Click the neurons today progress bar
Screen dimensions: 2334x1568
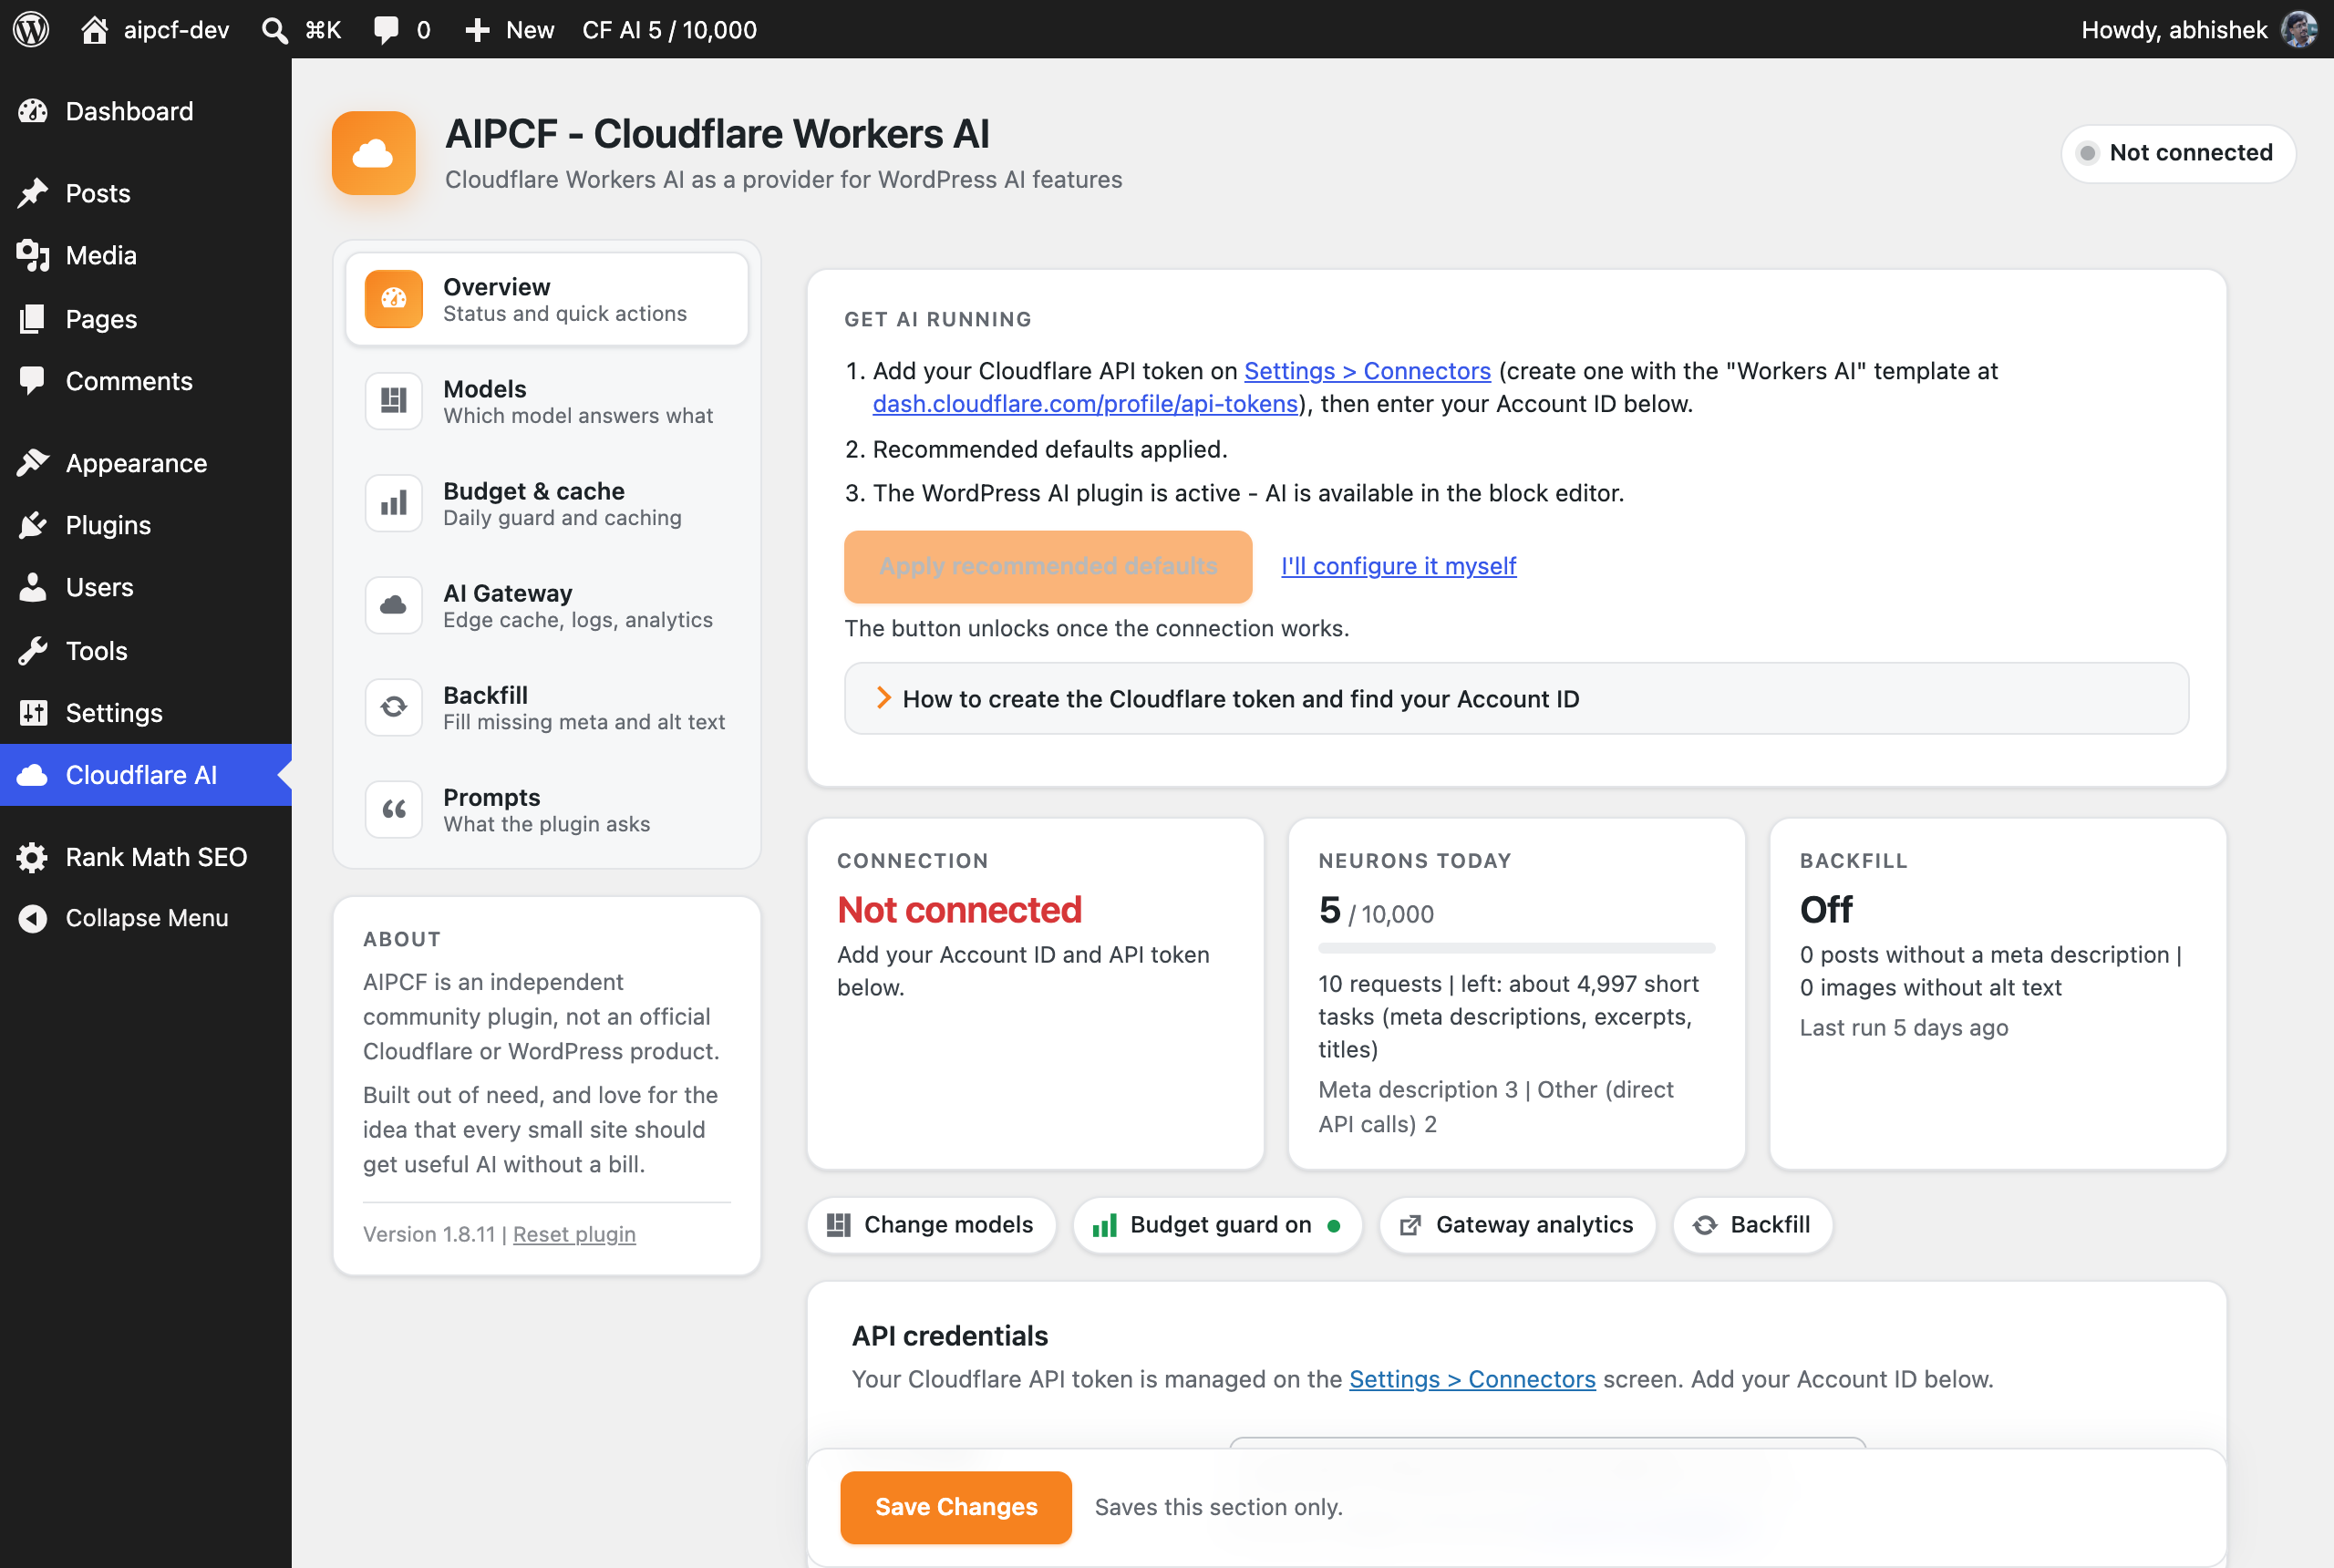(1516, 947)
